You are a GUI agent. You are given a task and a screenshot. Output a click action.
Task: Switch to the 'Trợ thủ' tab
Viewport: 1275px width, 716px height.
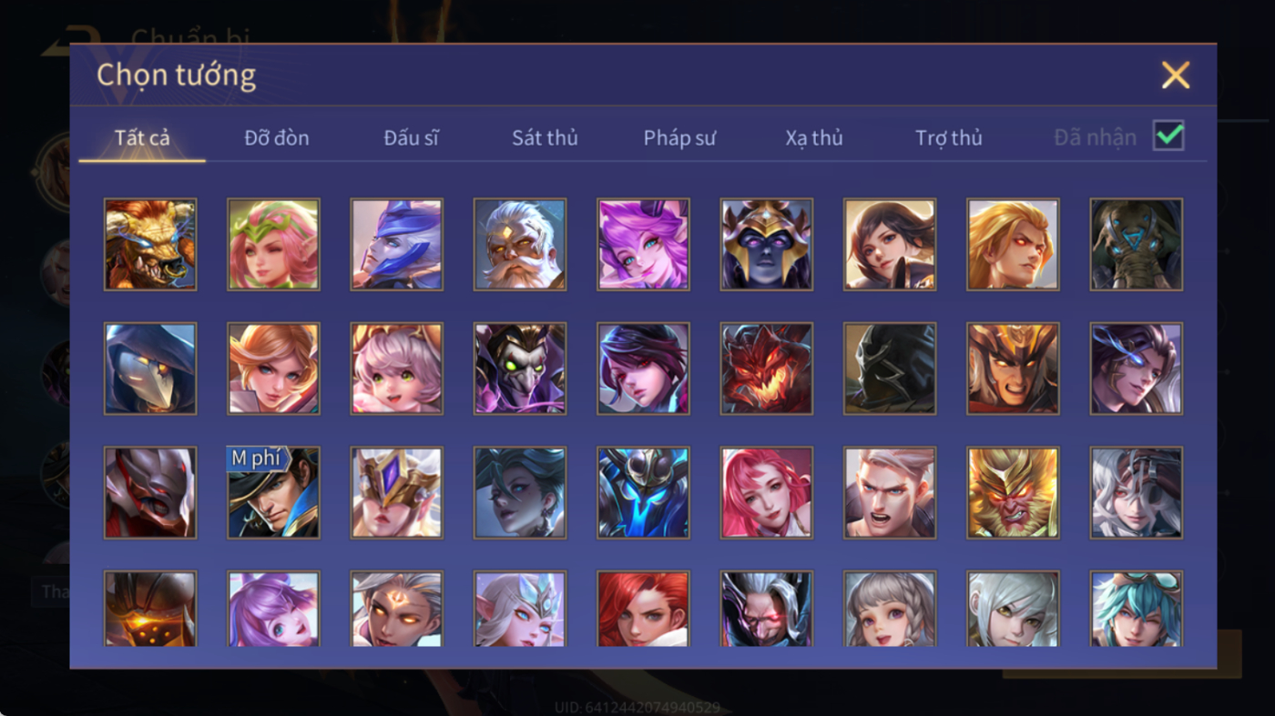coord(949,138)
